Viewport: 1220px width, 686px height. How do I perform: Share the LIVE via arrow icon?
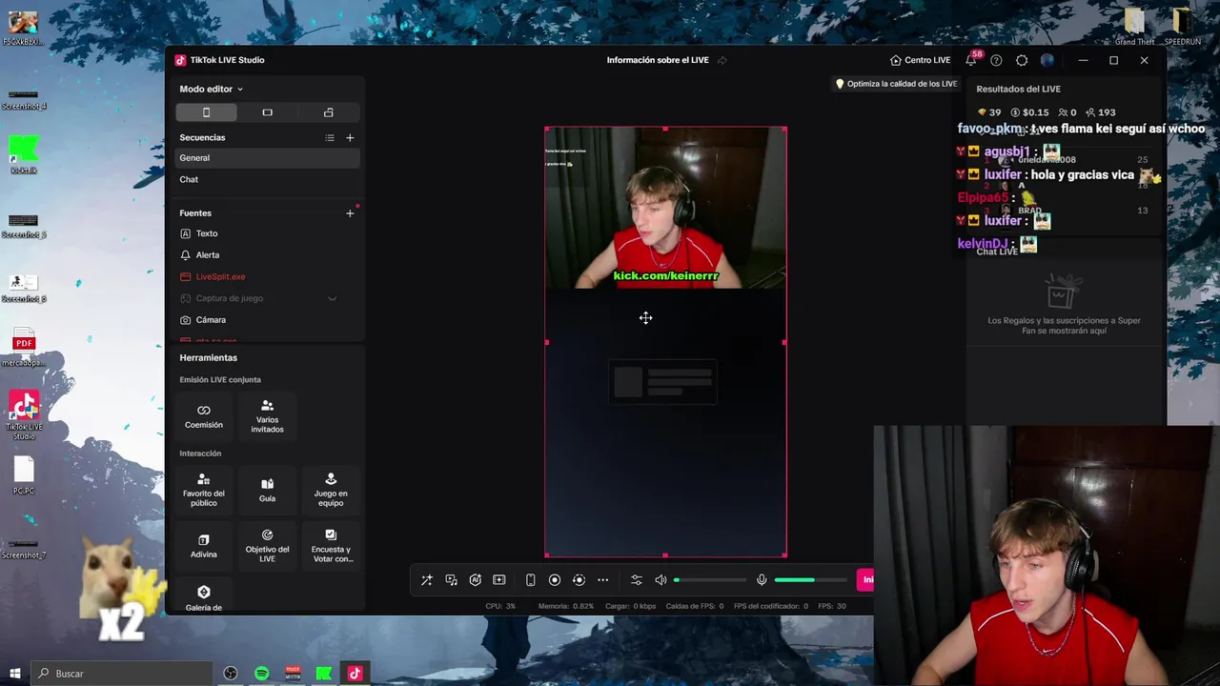point(722,60)
